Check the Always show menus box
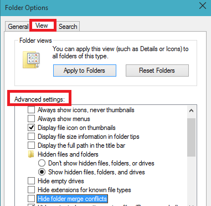 point(31,119)
